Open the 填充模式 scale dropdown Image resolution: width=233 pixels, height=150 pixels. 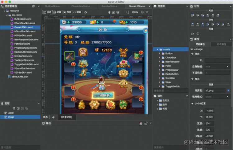tap(217, 97)
